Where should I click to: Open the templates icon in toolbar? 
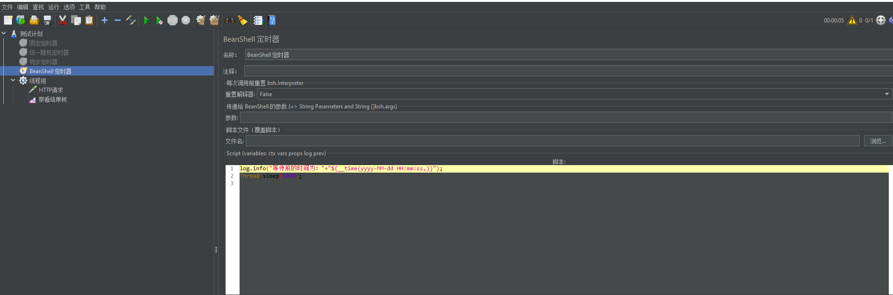click(21, 20)
